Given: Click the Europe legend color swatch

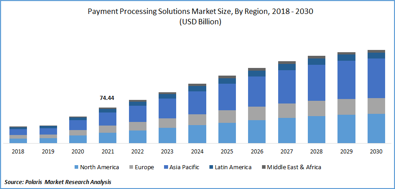Looking at the screenshot, I should pyautogui.click(x=131, y=167).
